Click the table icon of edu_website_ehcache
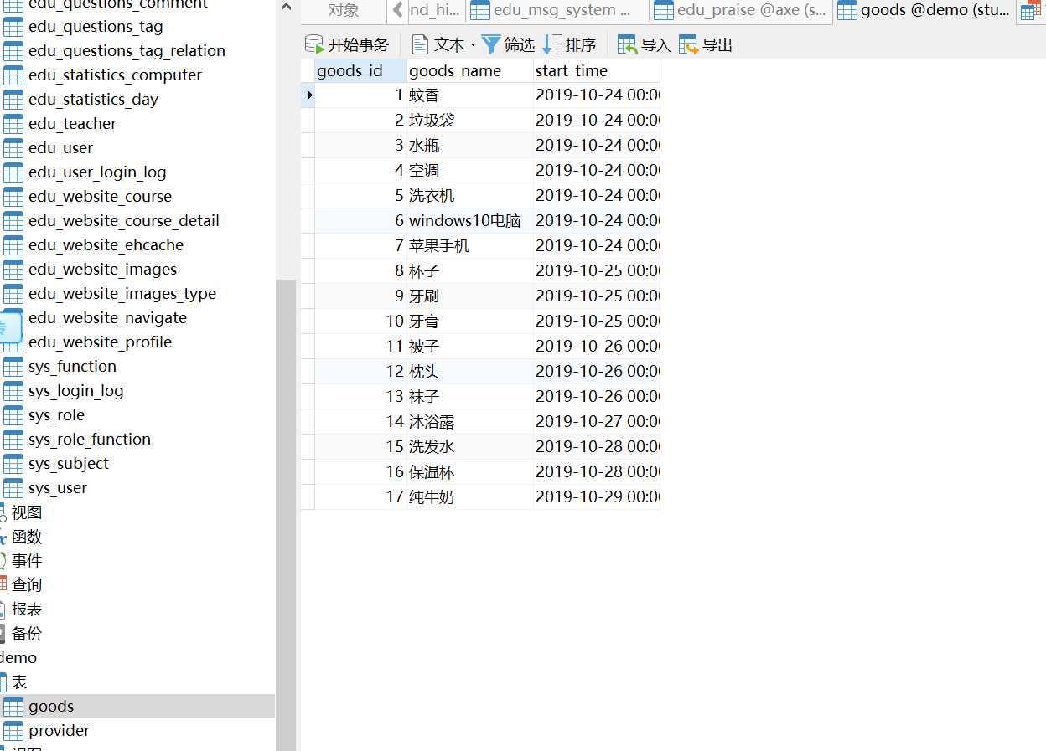 [x=13, y=245]
